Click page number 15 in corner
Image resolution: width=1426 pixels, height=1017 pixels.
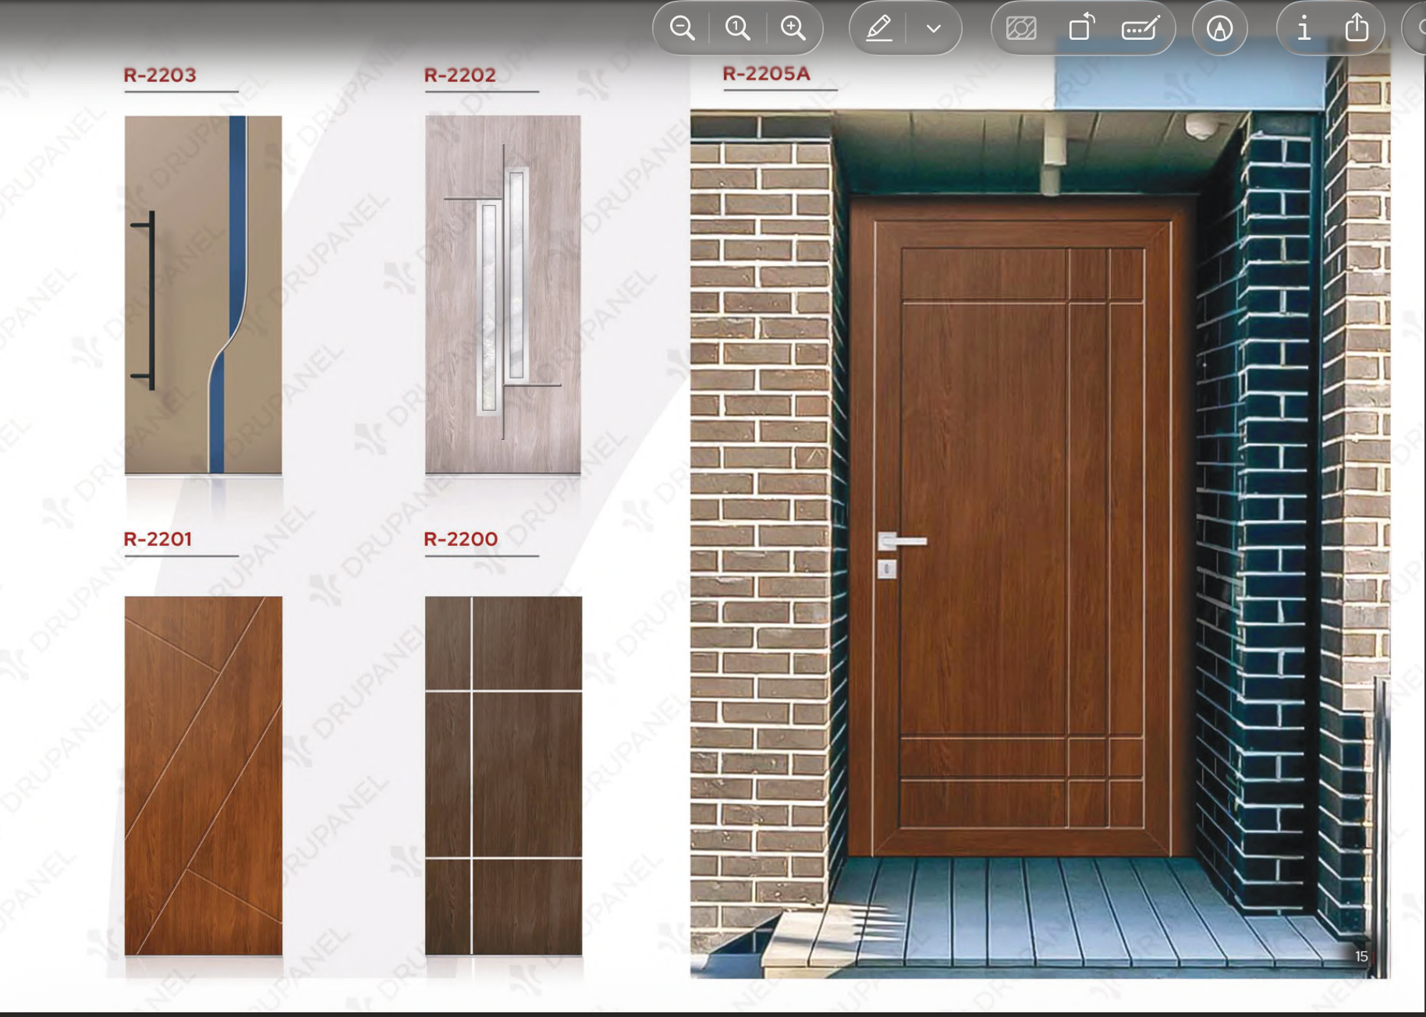click(x=1361, y=956)
